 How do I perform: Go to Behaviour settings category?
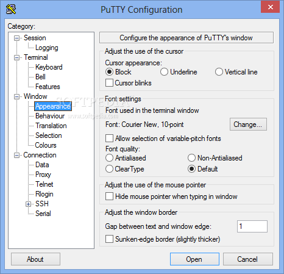50,116
